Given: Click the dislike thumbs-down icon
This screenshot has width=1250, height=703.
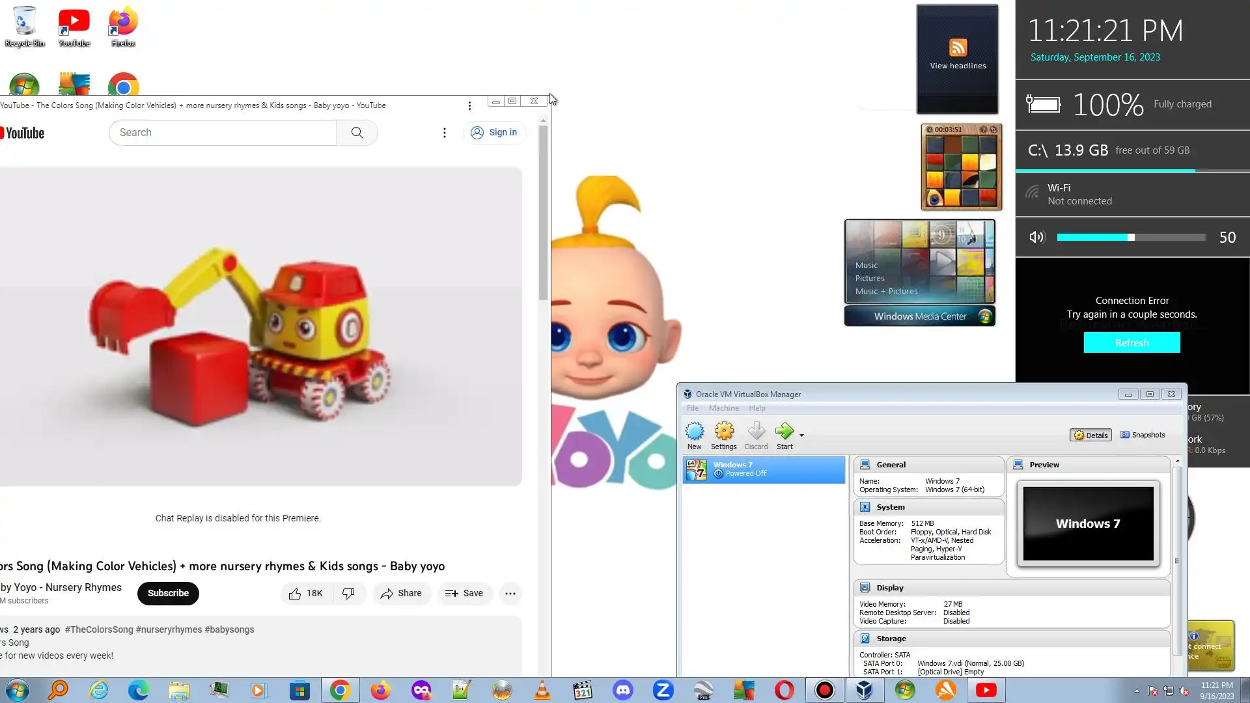Looking at the screenshot, I should (348, 594).
